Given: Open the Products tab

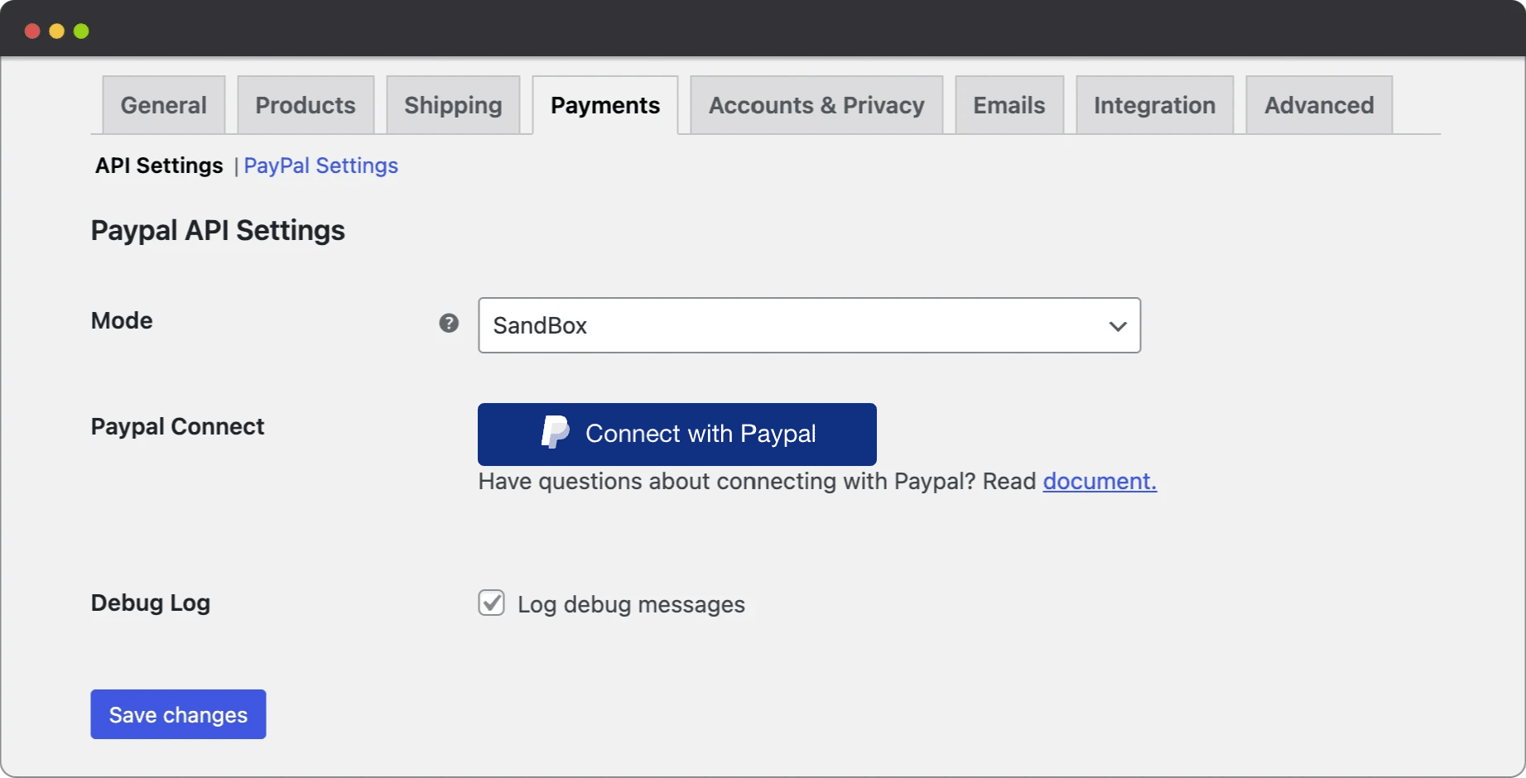Looking at the screenshot, I should 306,105.
